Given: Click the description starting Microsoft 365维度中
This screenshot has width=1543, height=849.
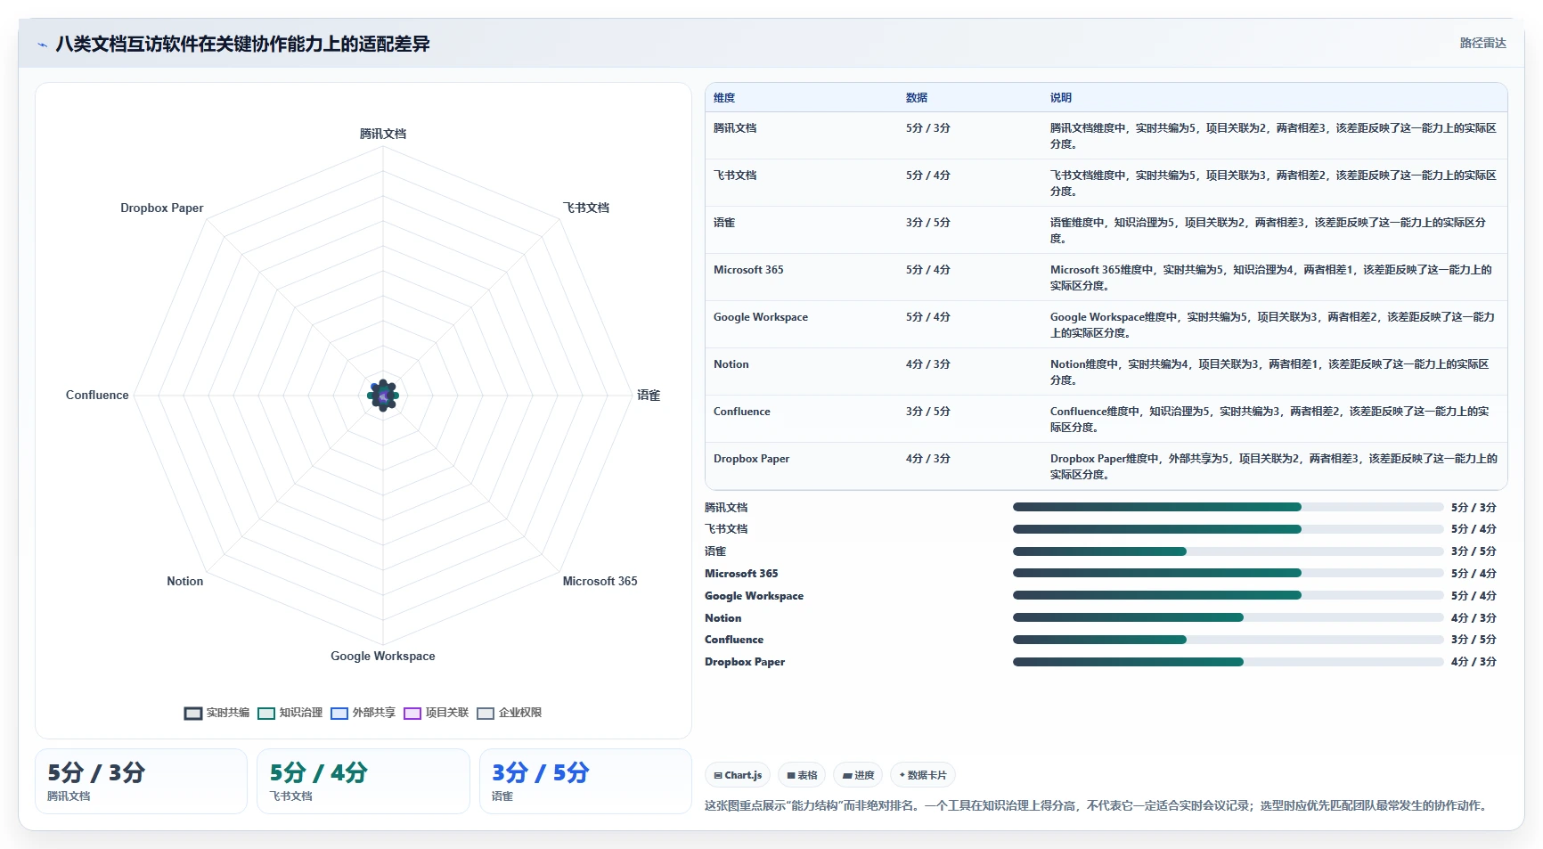Looking at the screenshot, I should (x=1271, y=277).
